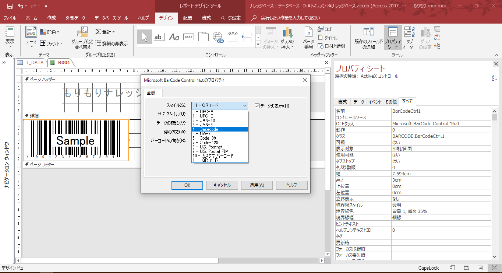Screen dimensions: 502x273
Task: Click the 幅 value 7.594cm
Action: 441,174
